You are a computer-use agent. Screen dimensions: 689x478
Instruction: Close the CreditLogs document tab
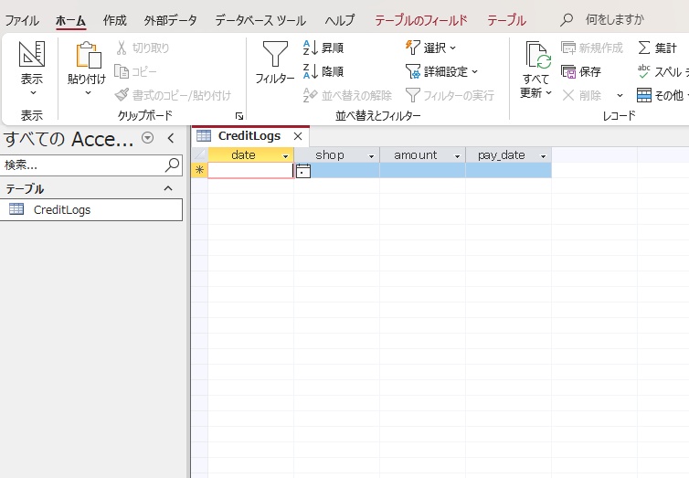(x=298, y=136)
